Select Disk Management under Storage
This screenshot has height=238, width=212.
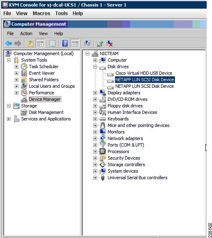[x=46, y=112]
